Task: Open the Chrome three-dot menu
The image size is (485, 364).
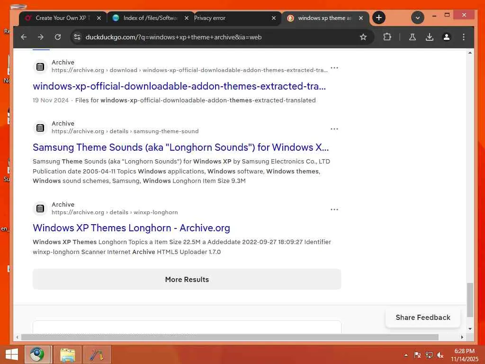Action: [x=463, y=37]
